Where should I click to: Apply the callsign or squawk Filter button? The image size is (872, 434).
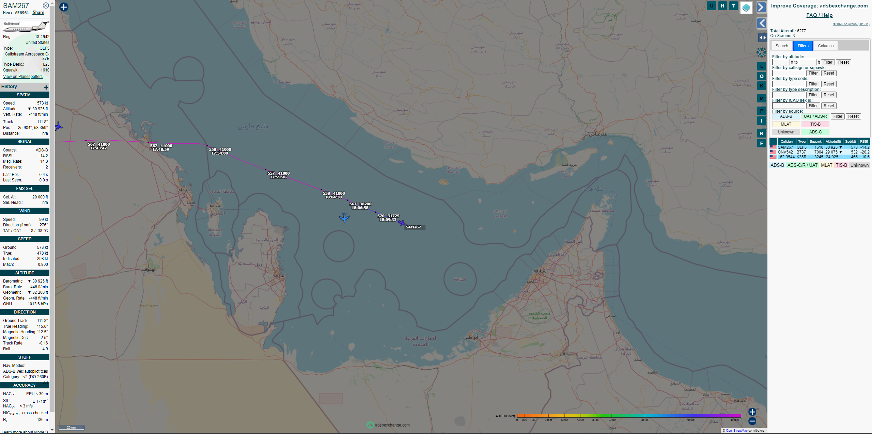(x=813, y=73)
